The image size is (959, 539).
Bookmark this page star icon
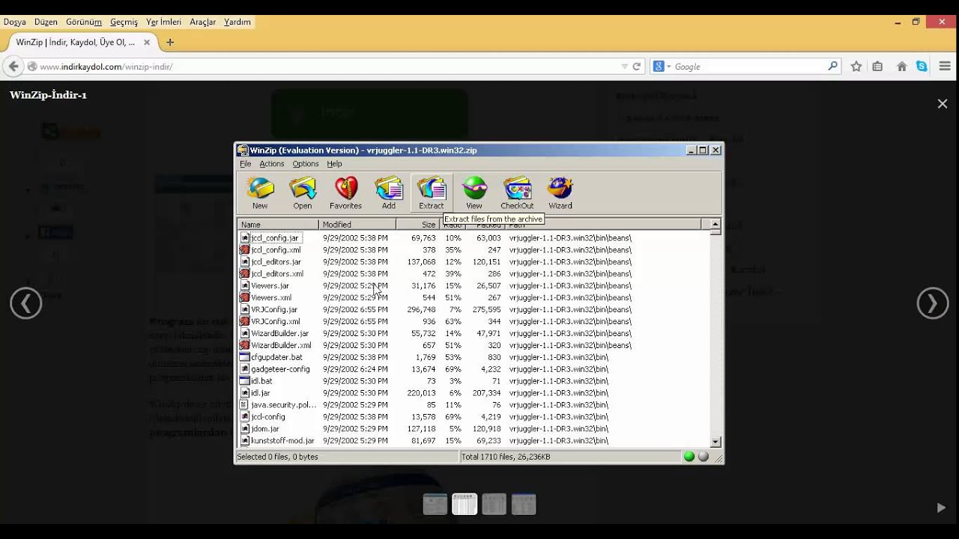click(x=856, y=67)
